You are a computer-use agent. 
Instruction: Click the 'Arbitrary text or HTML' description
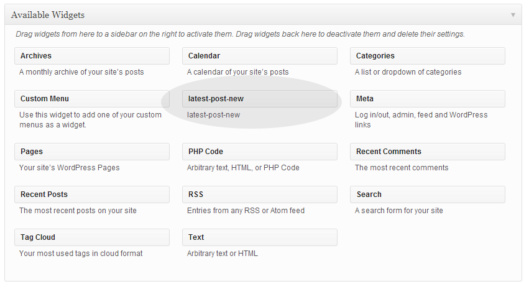(223, 254)
